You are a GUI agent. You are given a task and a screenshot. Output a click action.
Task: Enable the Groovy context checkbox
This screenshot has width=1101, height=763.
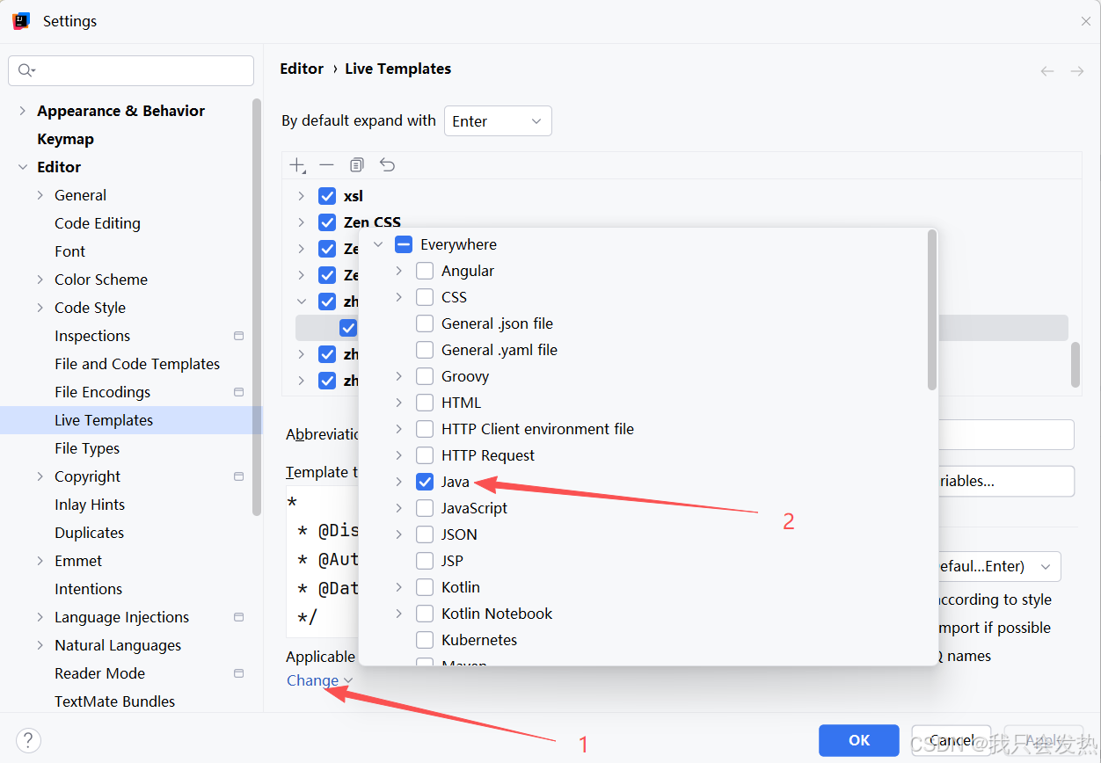(425, 376)
